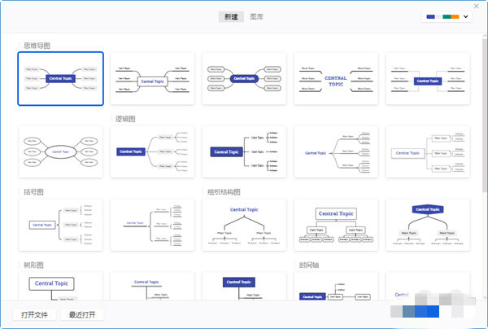Expand the color theme dropdown
Screen dimensions: 488x329
pyautogui.click(x=447, y=17)
